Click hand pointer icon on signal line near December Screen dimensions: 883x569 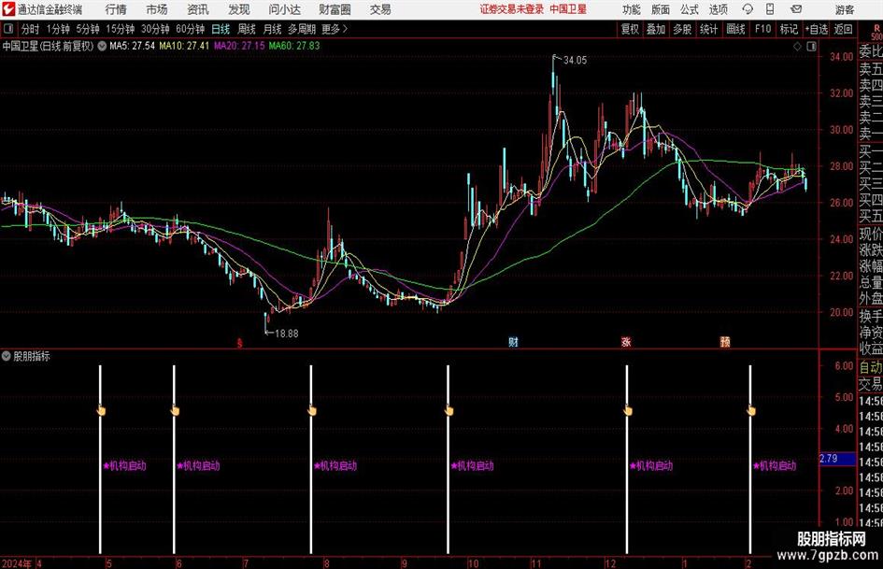[x=628, y=410]
